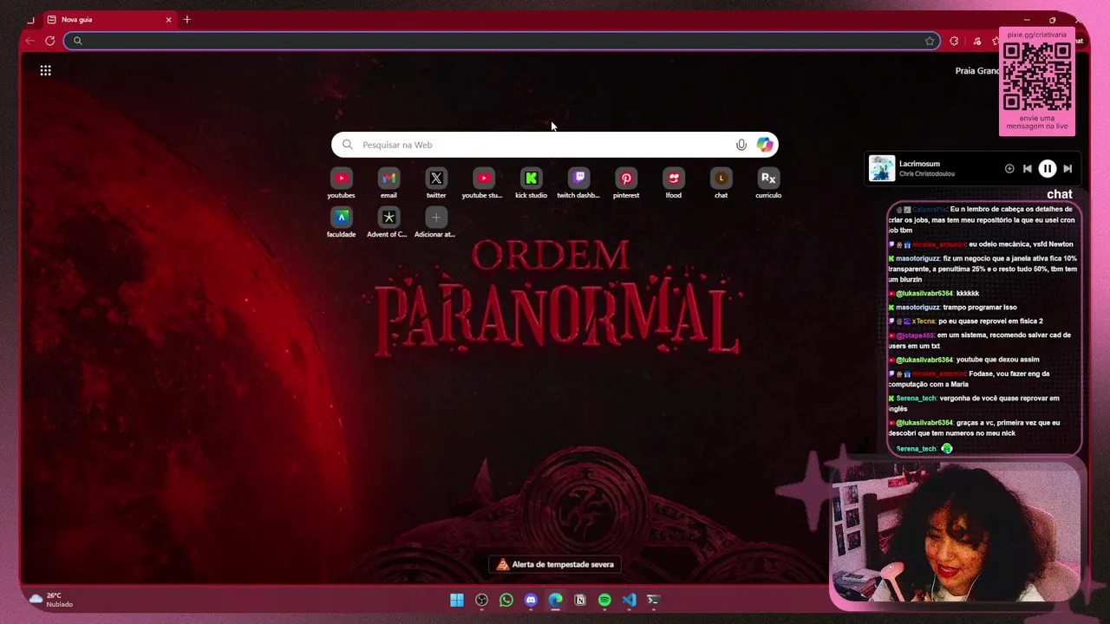Open the terminal from the taskbar
This screenshot has width=1110, height=624.
pos(654,600)
